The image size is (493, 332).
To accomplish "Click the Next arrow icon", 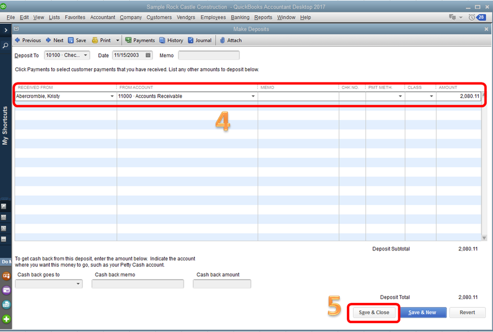I will (x=48, y=41).
